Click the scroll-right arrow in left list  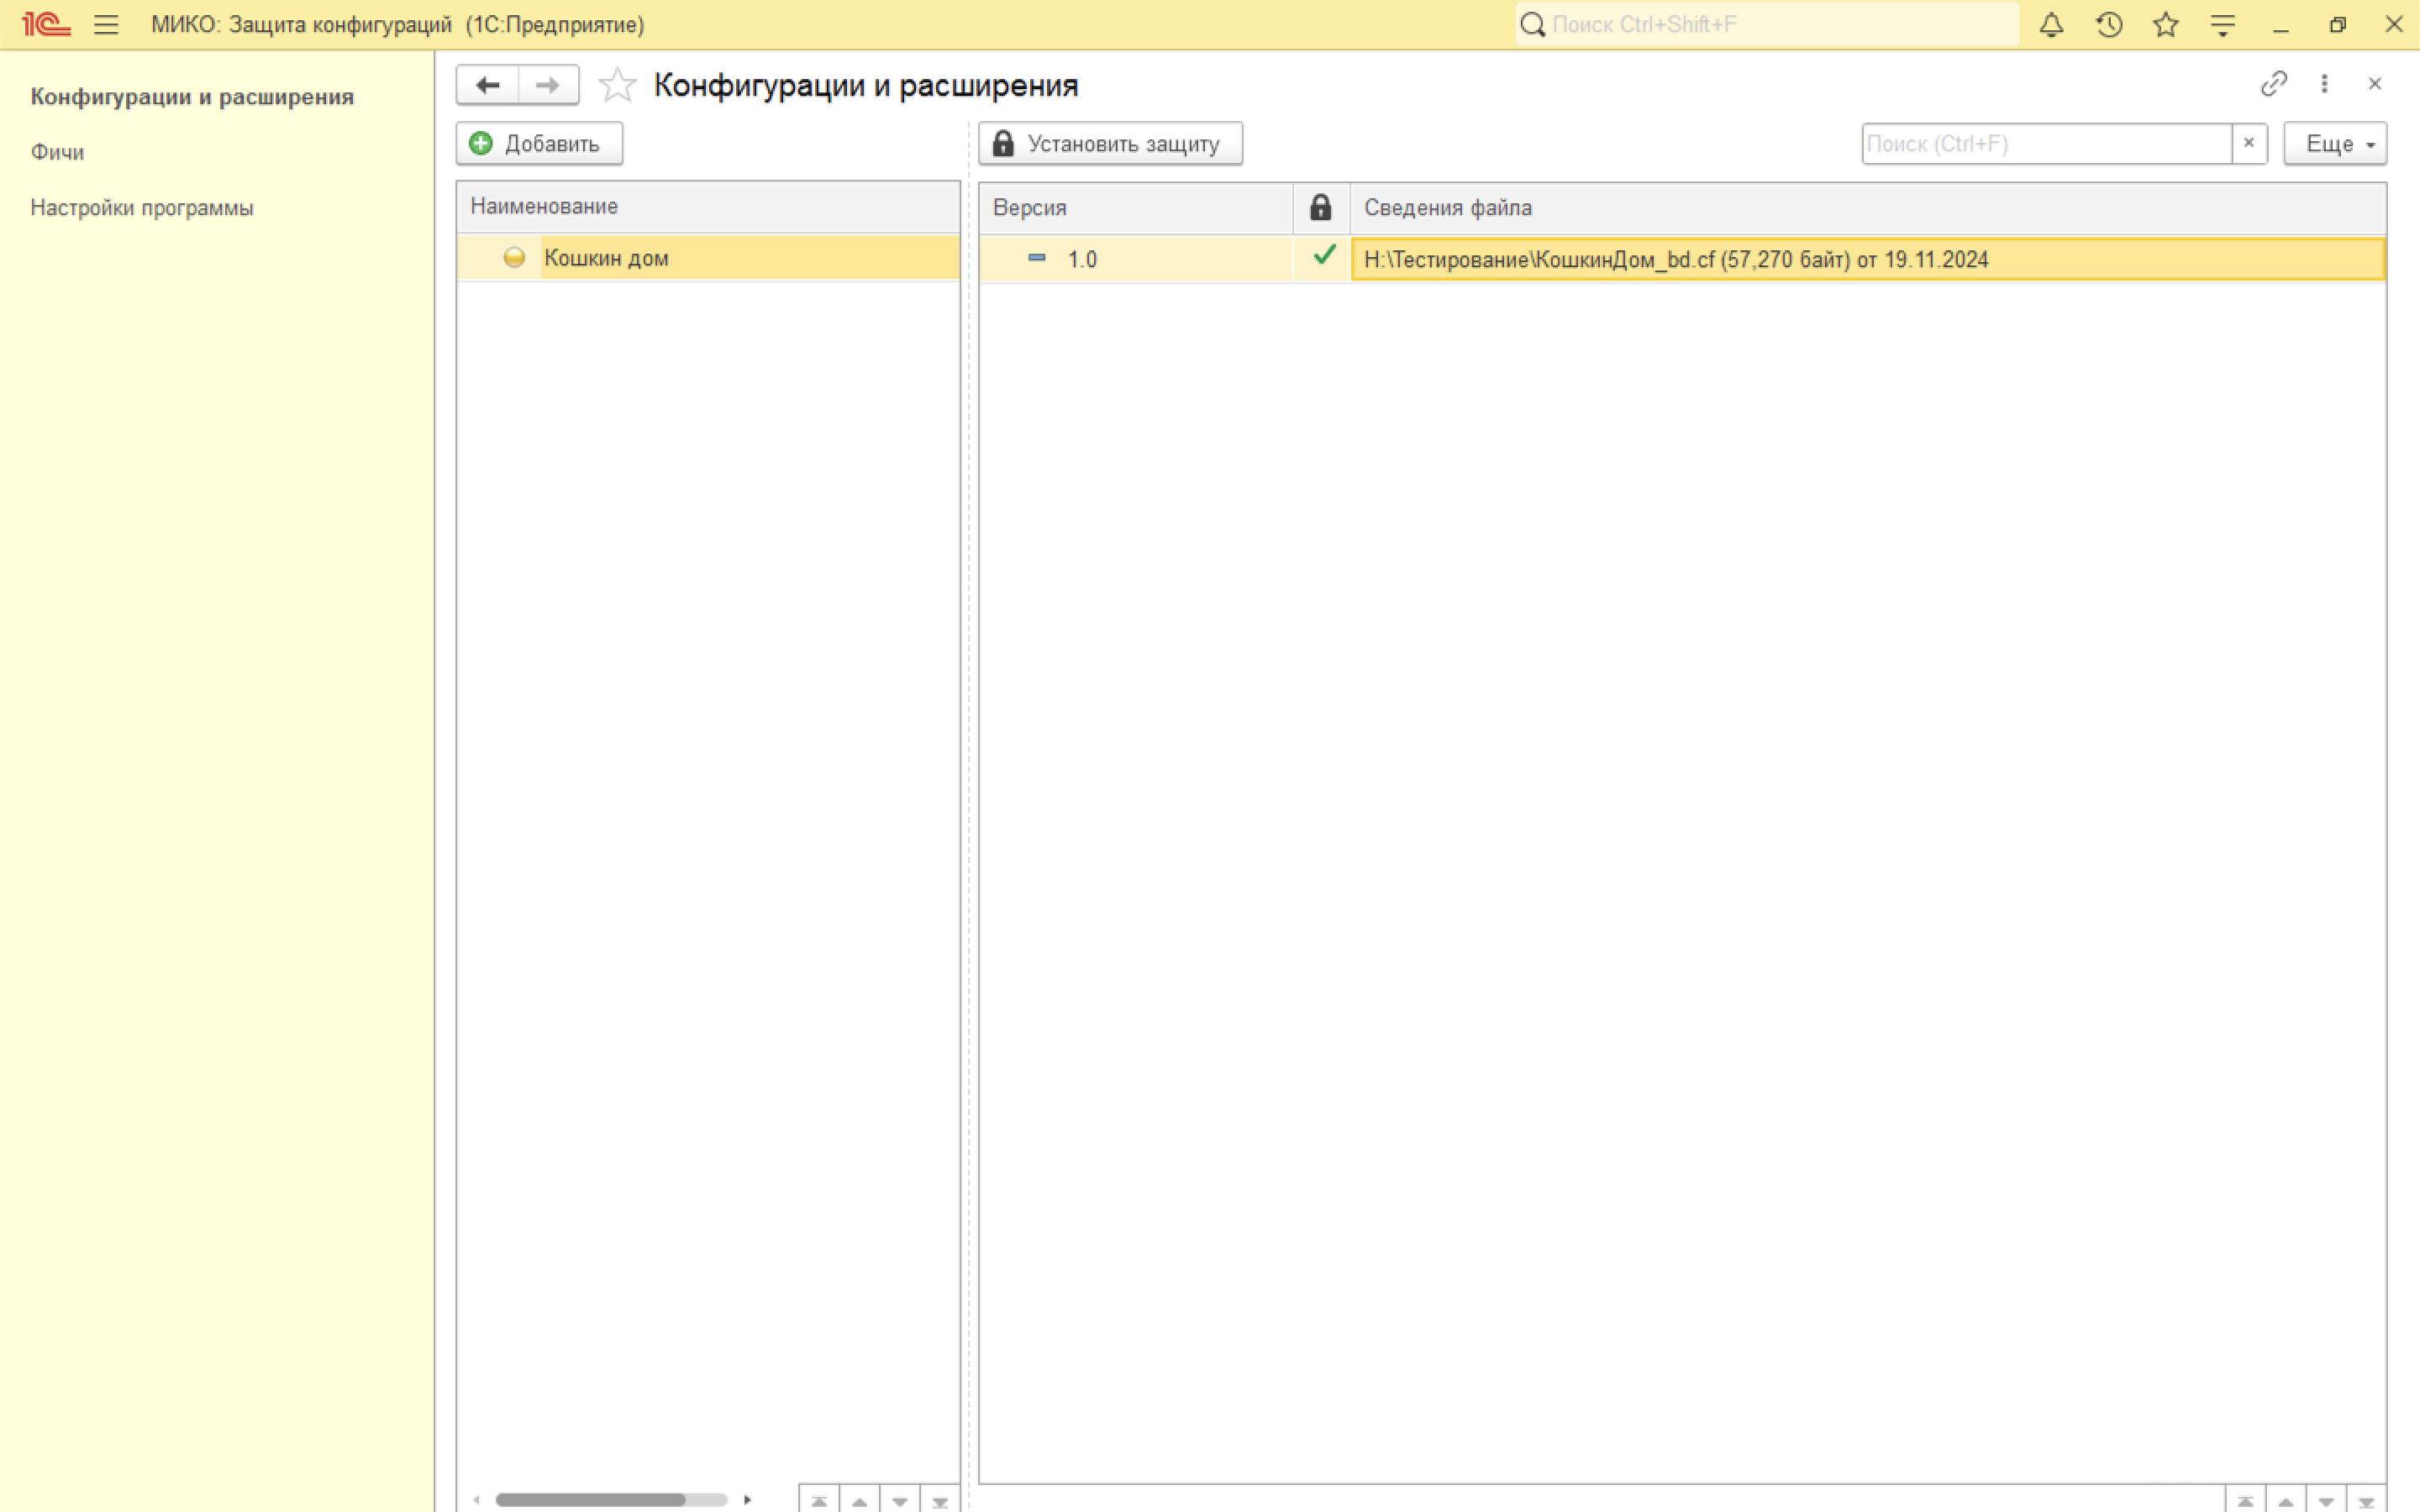(x=747, y=1499)
